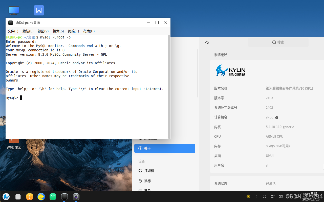
Task: Click the 设备 section label in sidebar
Action: click(x=142, y=161)
